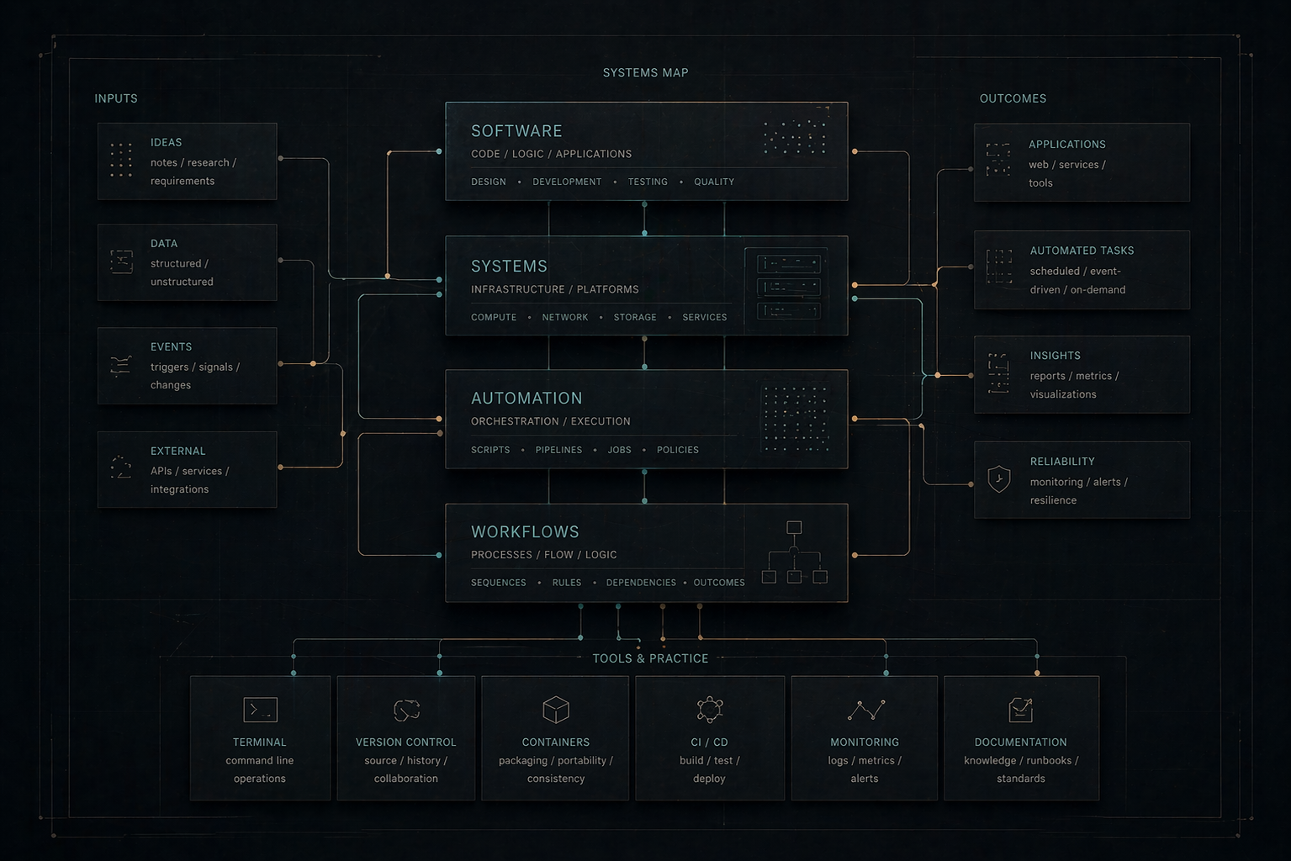Click DESIGN in the Software card
The image size is (1291, 861).
[x=489, y=182]
